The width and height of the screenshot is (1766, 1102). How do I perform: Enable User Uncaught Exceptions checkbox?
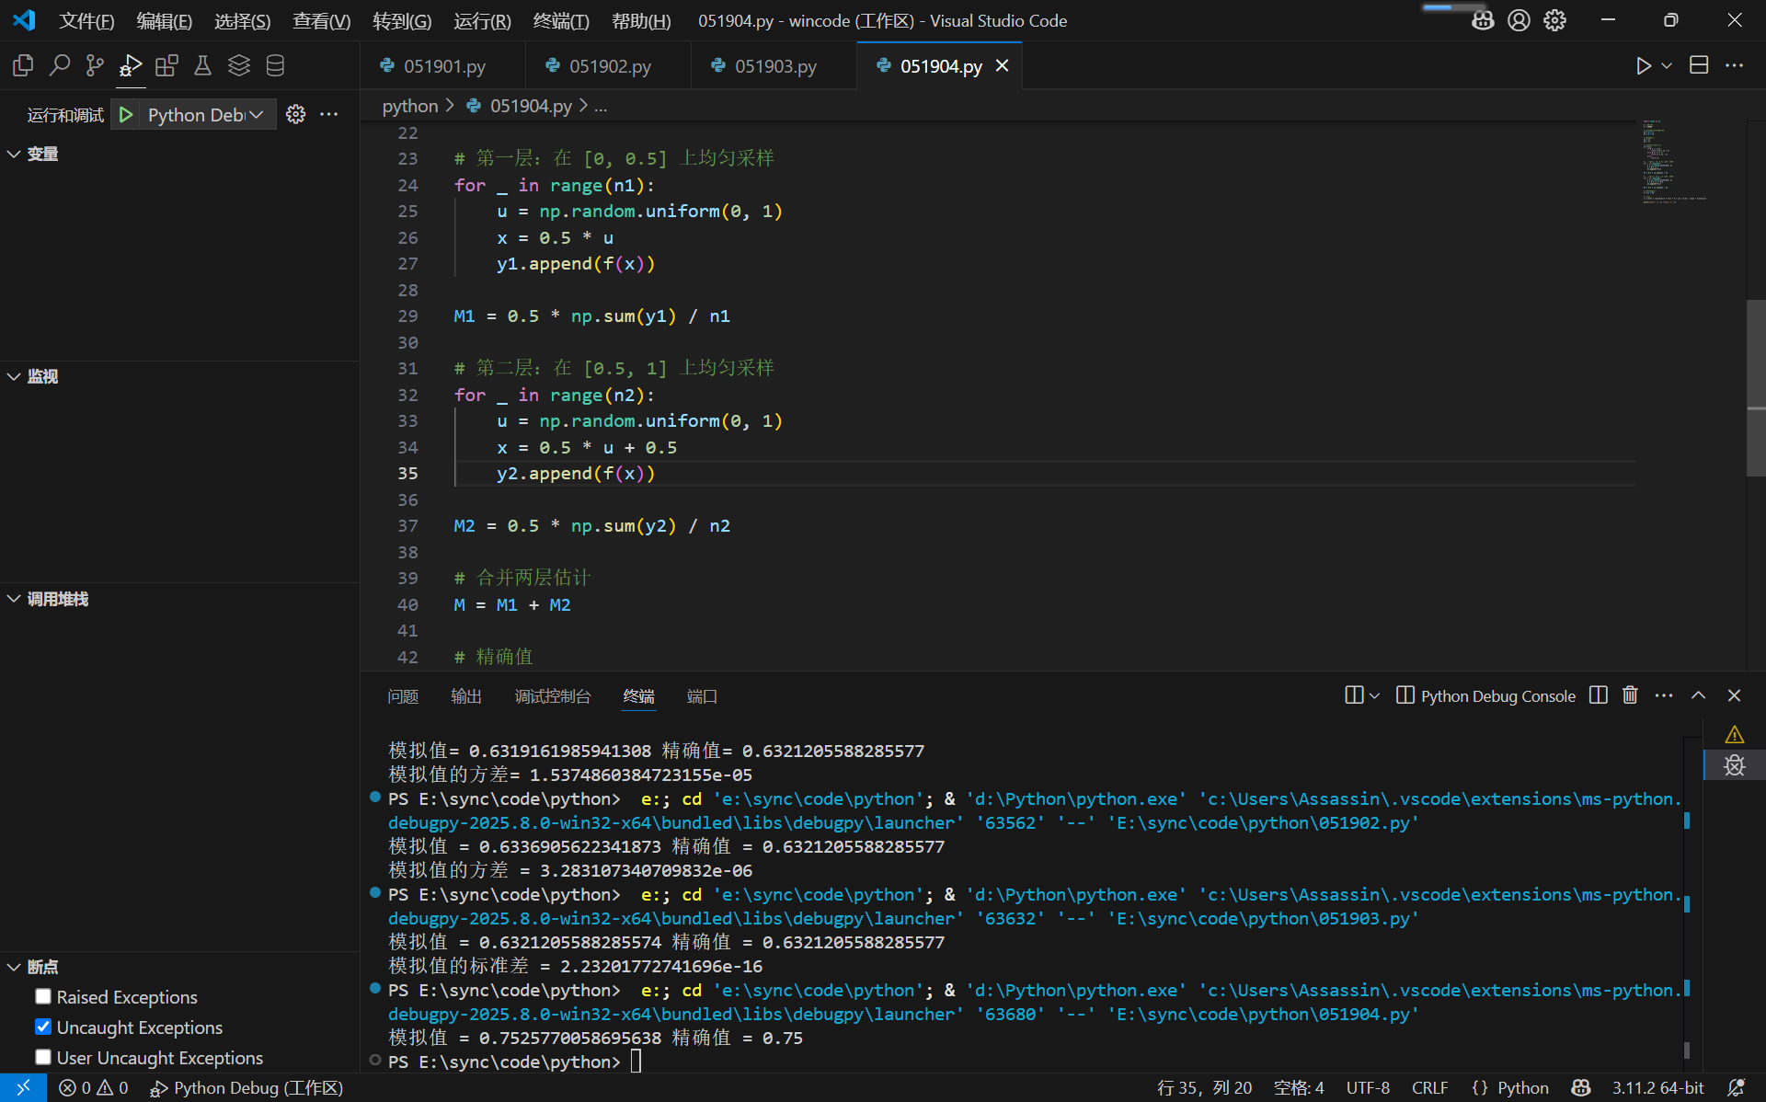point(43,1058)
